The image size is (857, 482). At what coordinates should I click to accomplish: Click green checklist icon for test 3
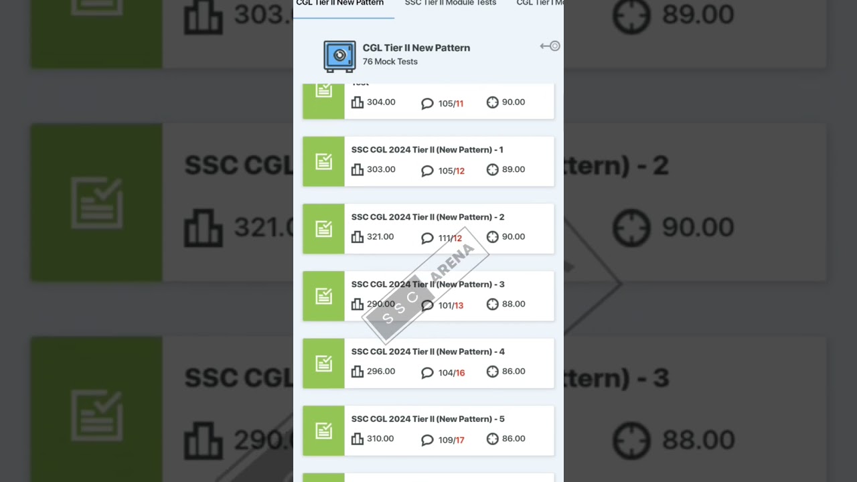(323, 296)
